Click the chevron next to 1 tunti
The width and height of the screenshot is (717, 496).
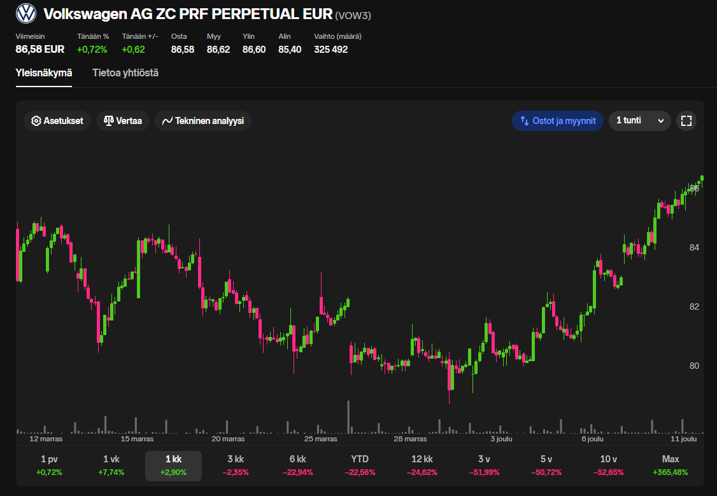tap(661, 121)
